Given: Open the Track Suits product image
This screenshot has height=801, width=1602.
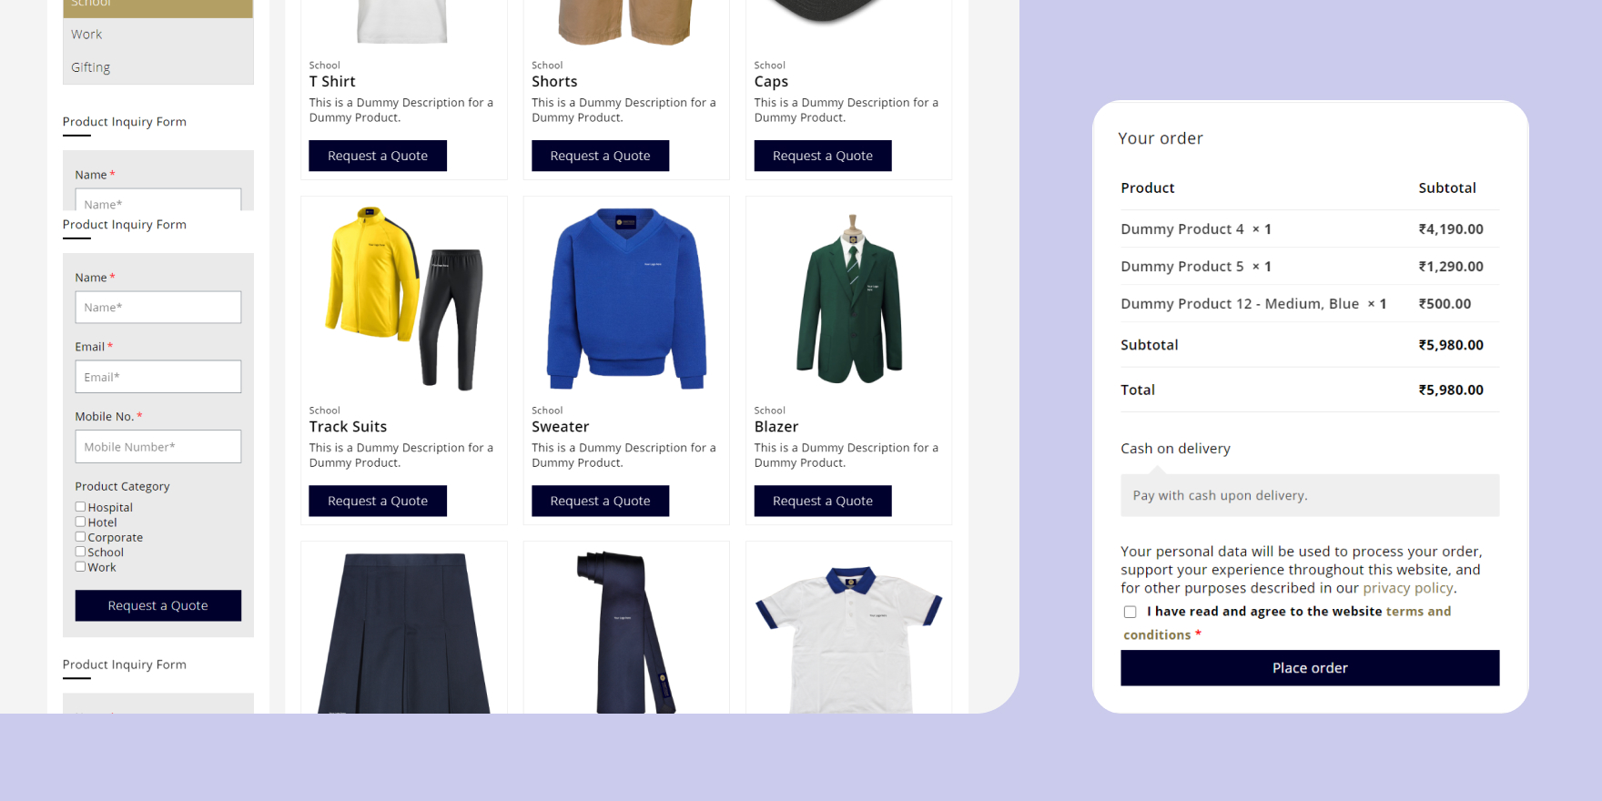Looking at the screenshot, I should coord(404,299).
